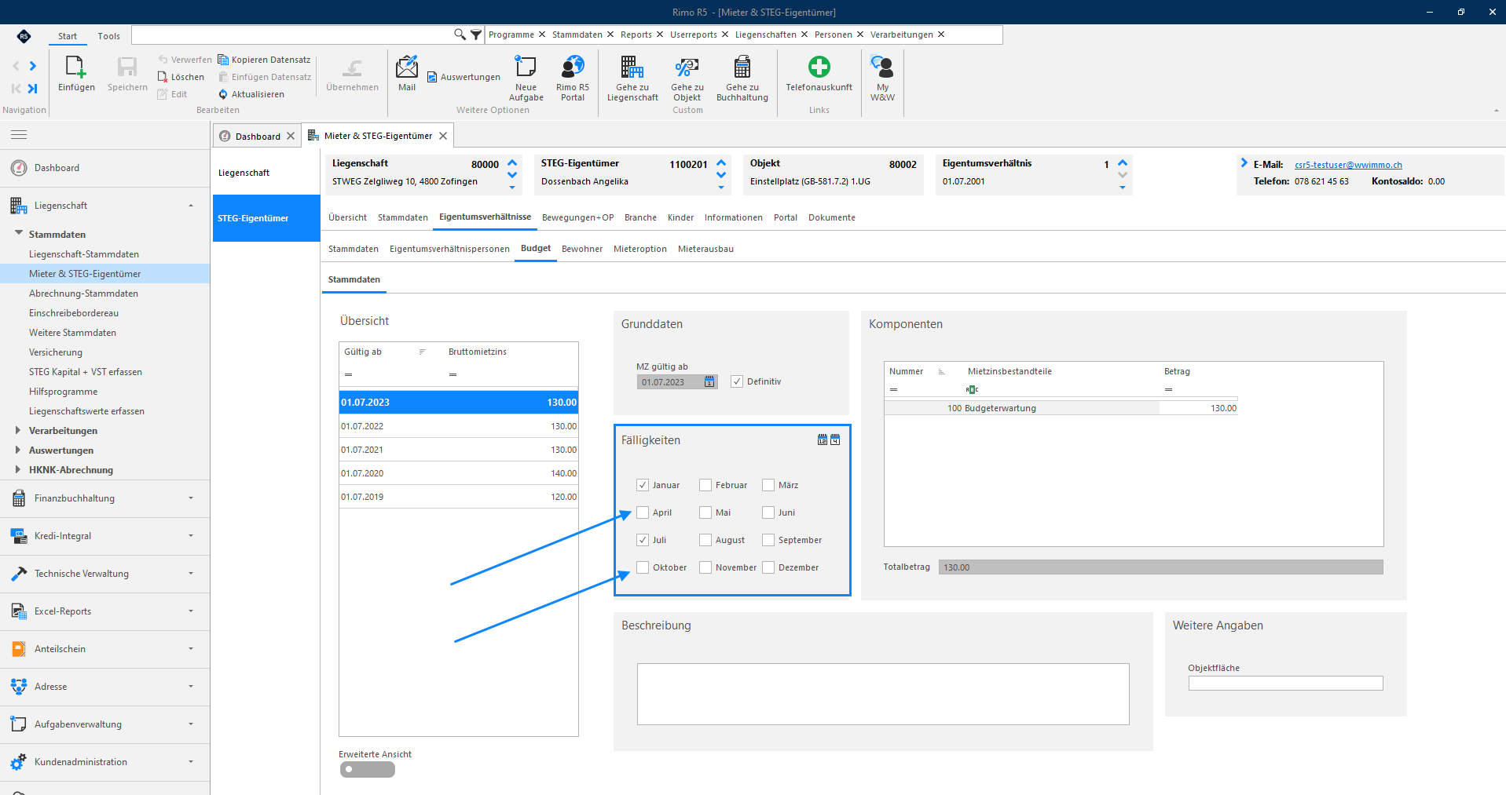Open the Tools ribbon tab
The image size is (1506, 795).
tap(108, 36)
